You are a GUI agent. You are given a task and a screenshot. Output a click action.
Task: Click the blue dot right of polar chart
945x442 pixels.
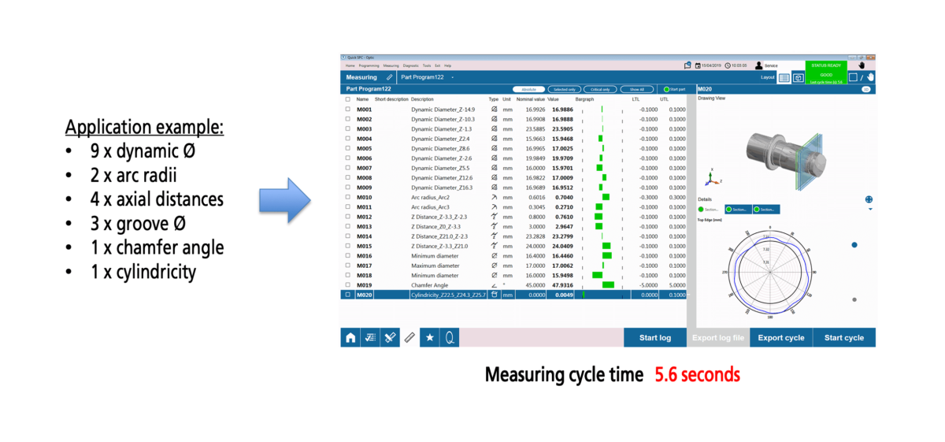click(854, 245)
